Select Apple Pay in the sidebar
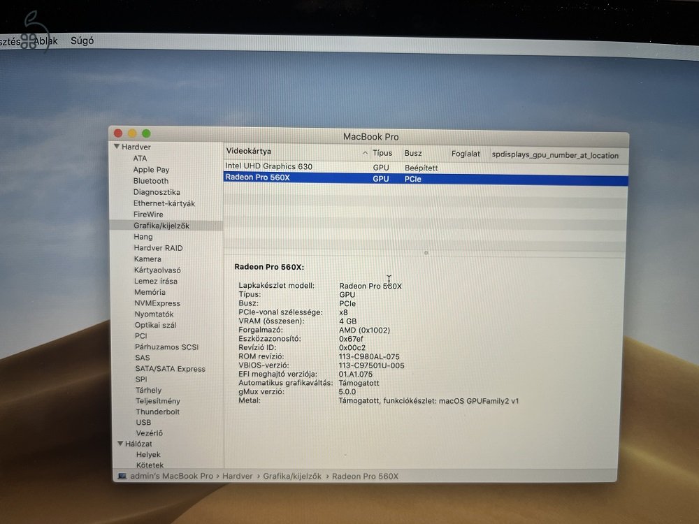The width and height of the screenshot is (699, 524). point(151,170)
